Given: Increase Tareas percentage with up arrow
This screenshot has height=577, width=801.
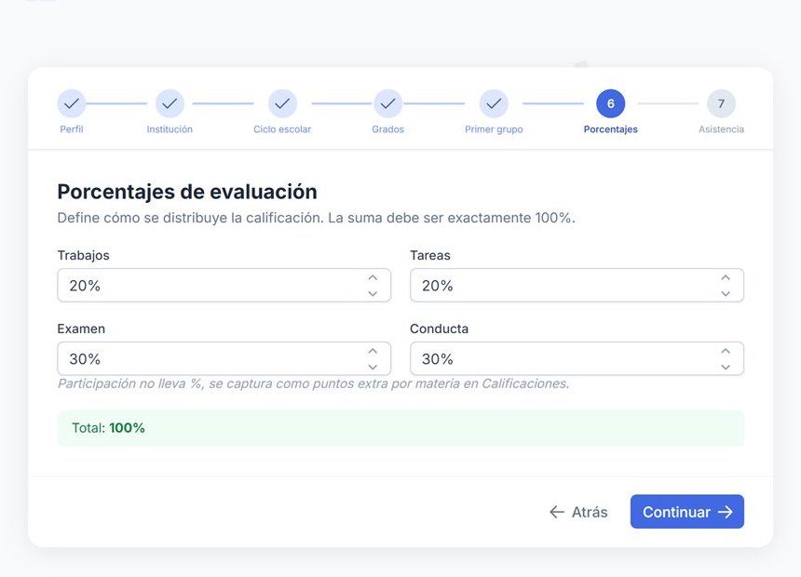Looking at the screenshot, I should [726, 277].
